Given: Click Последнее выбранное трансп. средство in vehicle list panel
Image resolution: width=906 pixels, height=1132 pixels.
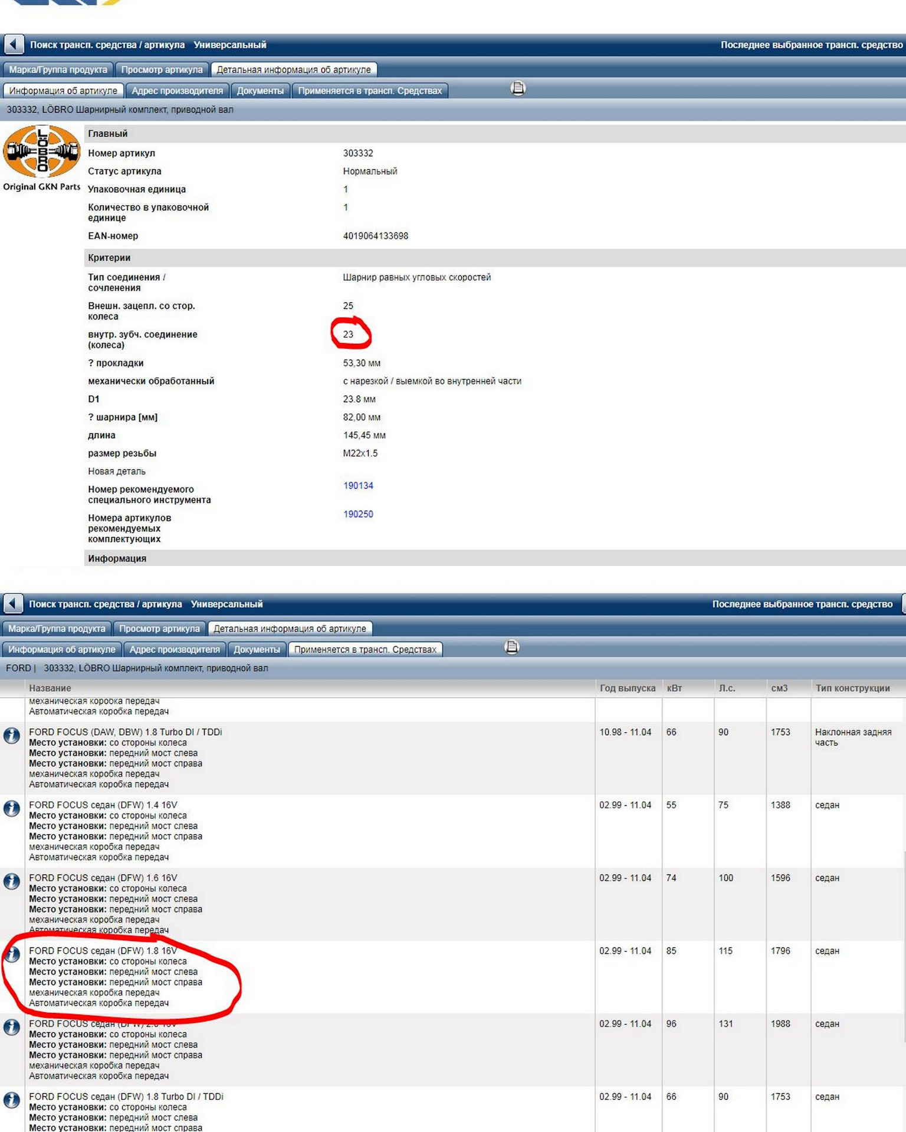Looking at the screenshot, I should coord(802,604).
